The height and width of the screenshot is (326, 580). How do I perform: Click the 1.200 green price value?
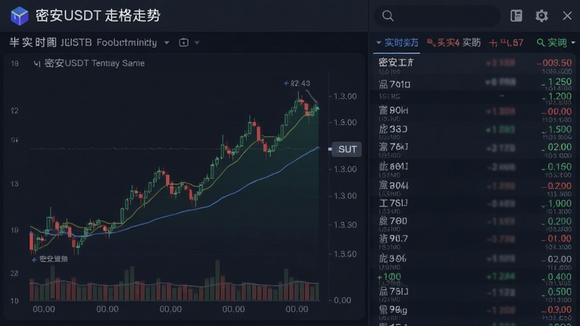tap(557, 96)
